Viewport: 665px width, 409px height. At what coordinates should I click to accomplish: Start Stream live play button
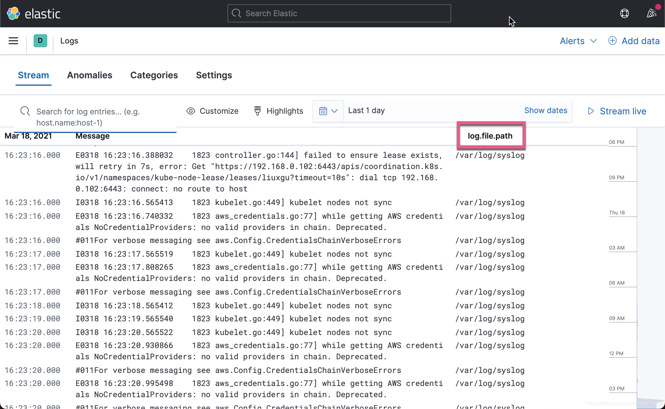click(x=591, y=111)
